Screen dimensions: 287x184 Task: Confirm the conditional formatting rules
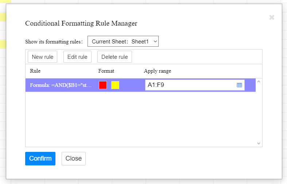coord(40,158)
